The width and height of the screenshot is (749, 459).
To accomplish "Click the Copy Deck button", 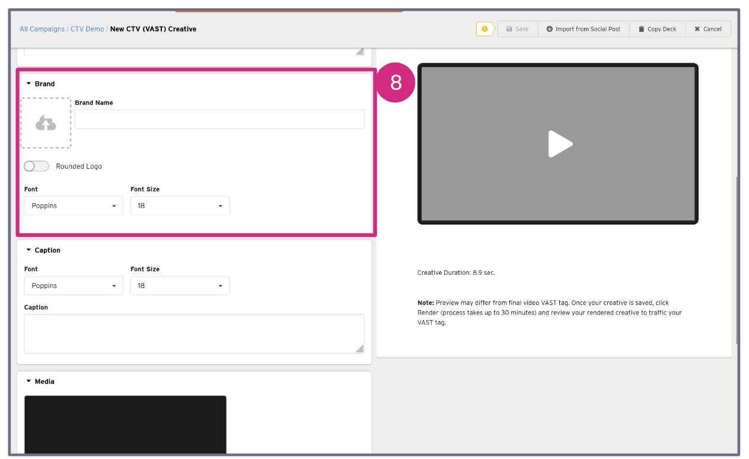I will click(657, 29).
